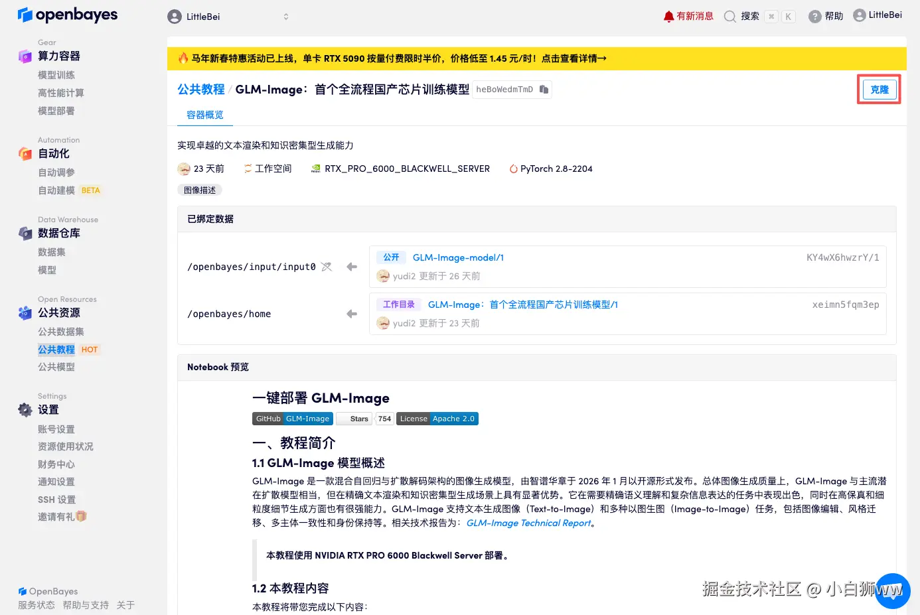Go to 模型部署
This screenshot has width=920, height=615.
coord(56,111)
